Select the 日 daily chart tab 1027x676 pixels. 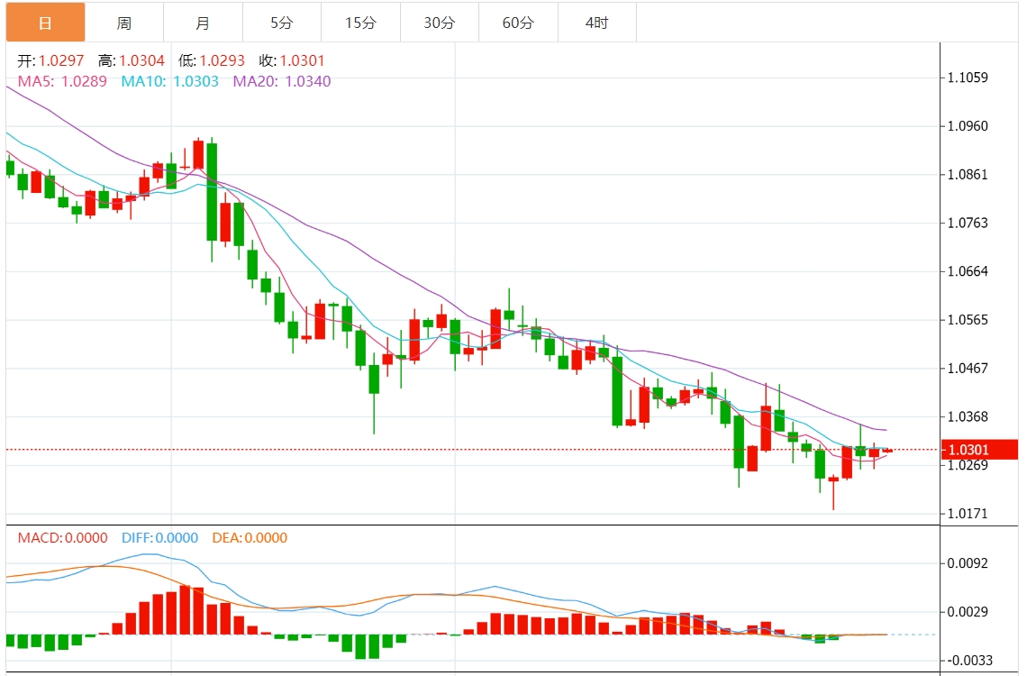point(45,23)
